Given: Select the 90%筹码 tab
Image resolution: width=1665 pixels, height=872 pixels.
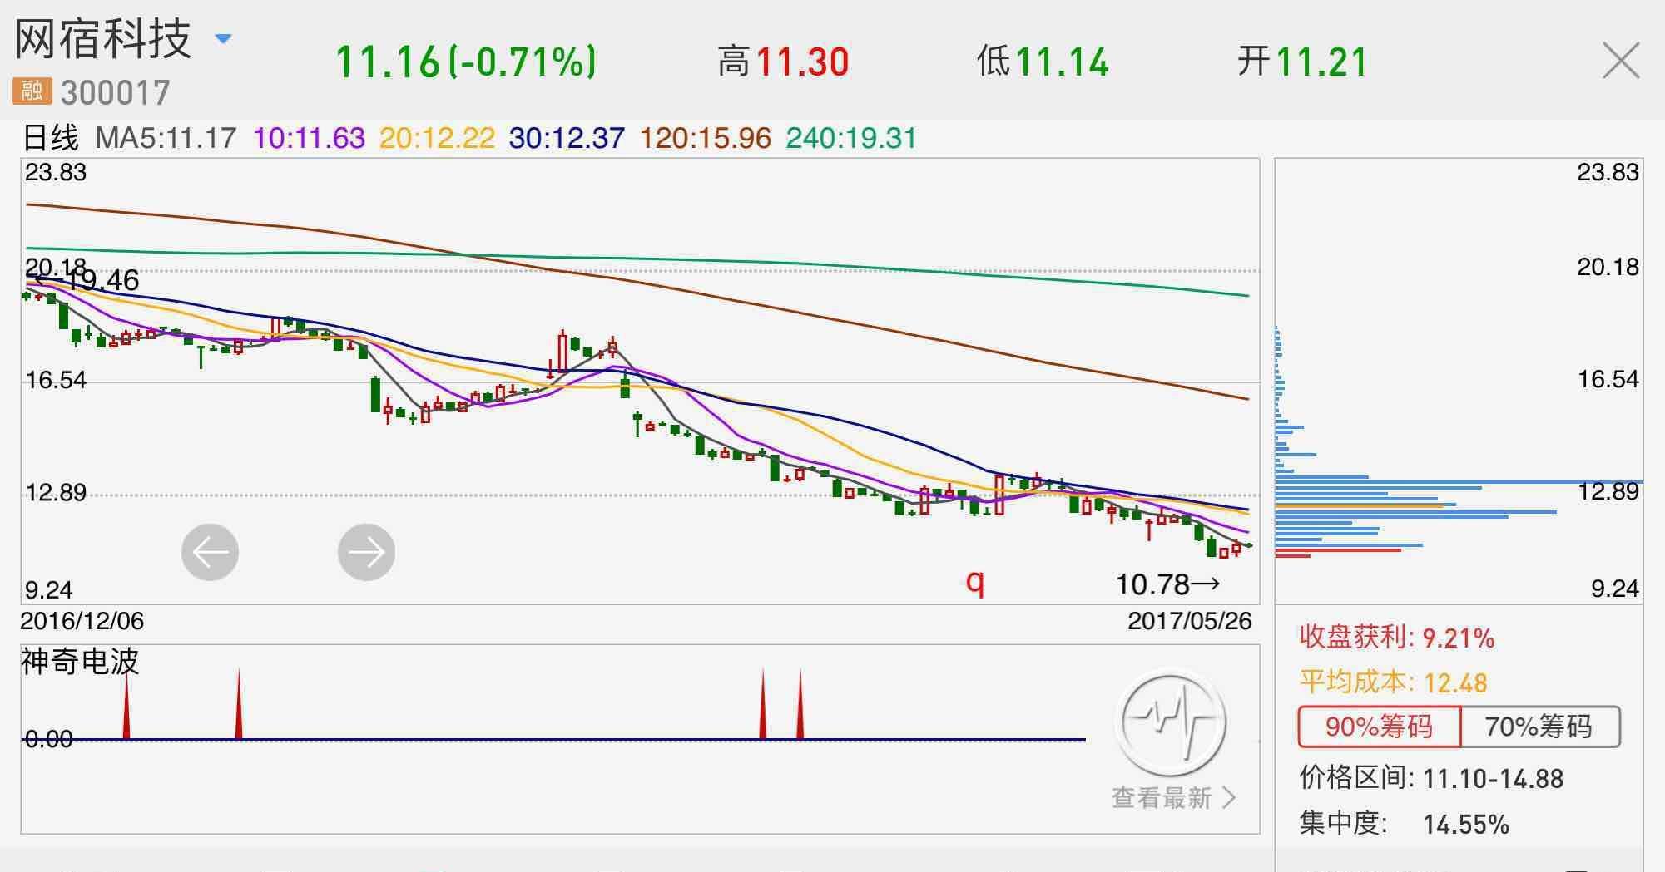Looking at the screenshot, I should (1379, 727).
